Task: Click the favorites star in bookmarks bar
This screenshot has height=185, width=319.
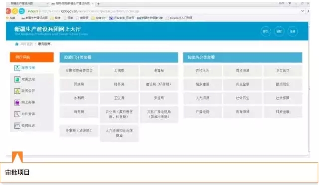Action: tap(8, 18)
